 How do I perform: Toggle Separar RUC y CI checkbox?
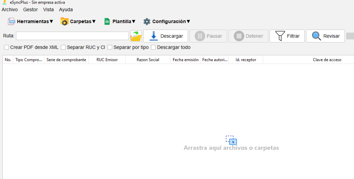(63, 47)
